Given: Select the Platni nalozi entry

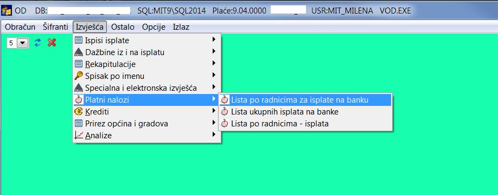Looking at the screenshot, I should (146, 100).
